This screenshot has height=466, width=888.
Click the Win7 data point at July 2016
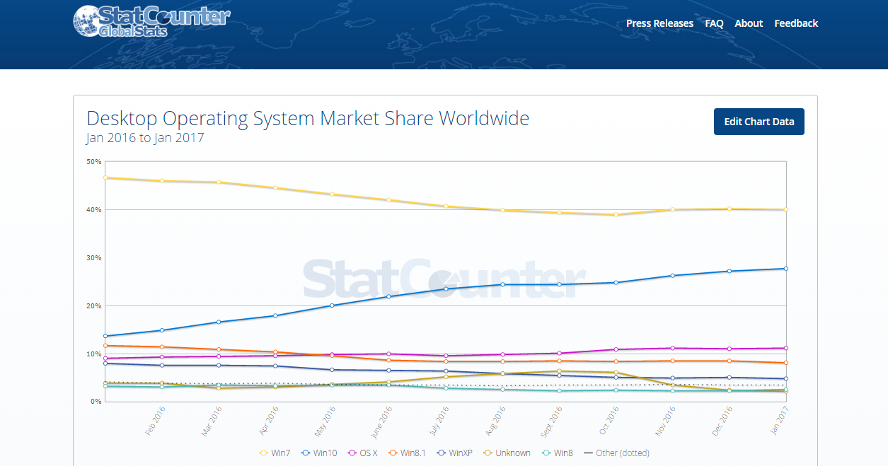click(446, 206)
